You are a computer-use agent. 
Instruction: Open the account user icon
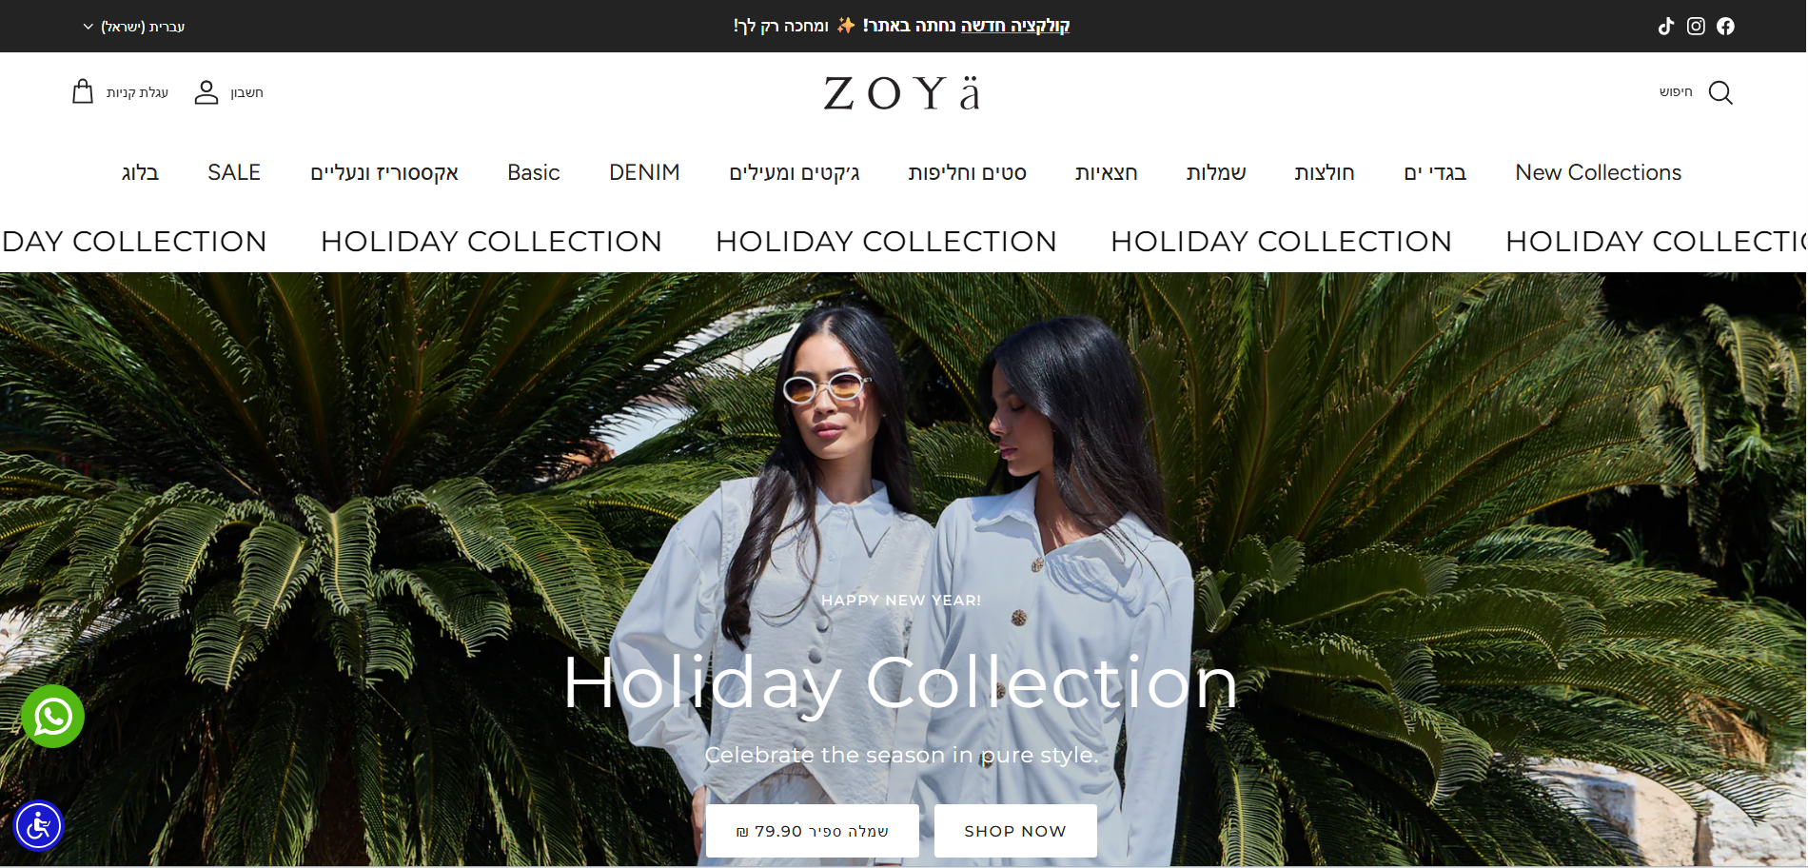point(206,92)
